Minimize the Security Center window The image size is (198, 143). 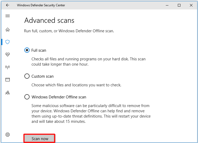[x=167, y=5]
